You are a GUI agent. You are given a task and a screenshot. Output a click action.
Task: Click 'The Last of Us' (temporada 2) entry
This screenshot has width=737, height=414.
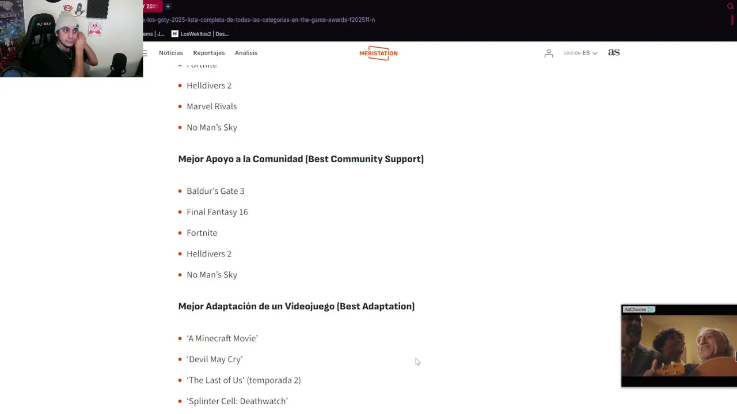click(x=244, y=380)
